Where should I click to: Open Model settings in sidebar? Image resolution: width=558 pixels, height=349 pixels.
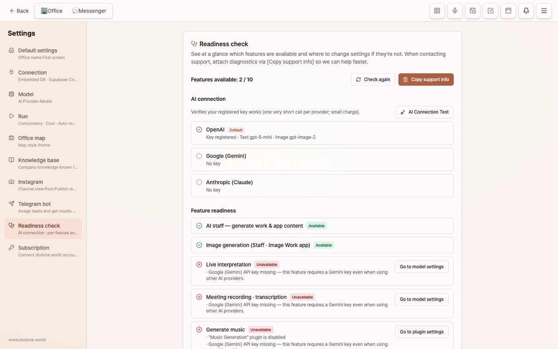pyautogui.click(x=43, y=97)
